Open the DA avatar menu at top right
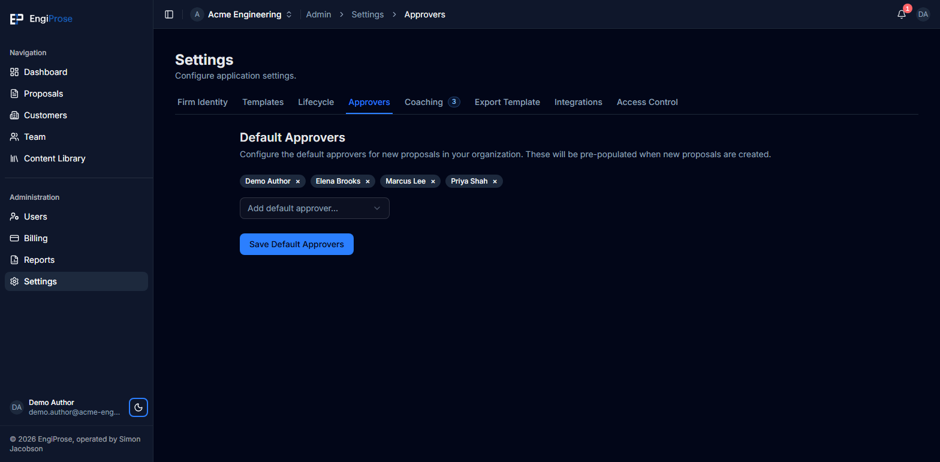940x462 pixels. click(923, 14)
